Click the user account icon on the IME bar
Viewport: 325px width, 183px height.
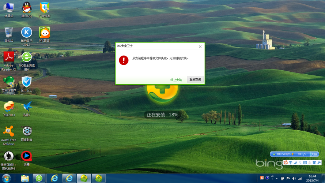click(x=309, y=163)
